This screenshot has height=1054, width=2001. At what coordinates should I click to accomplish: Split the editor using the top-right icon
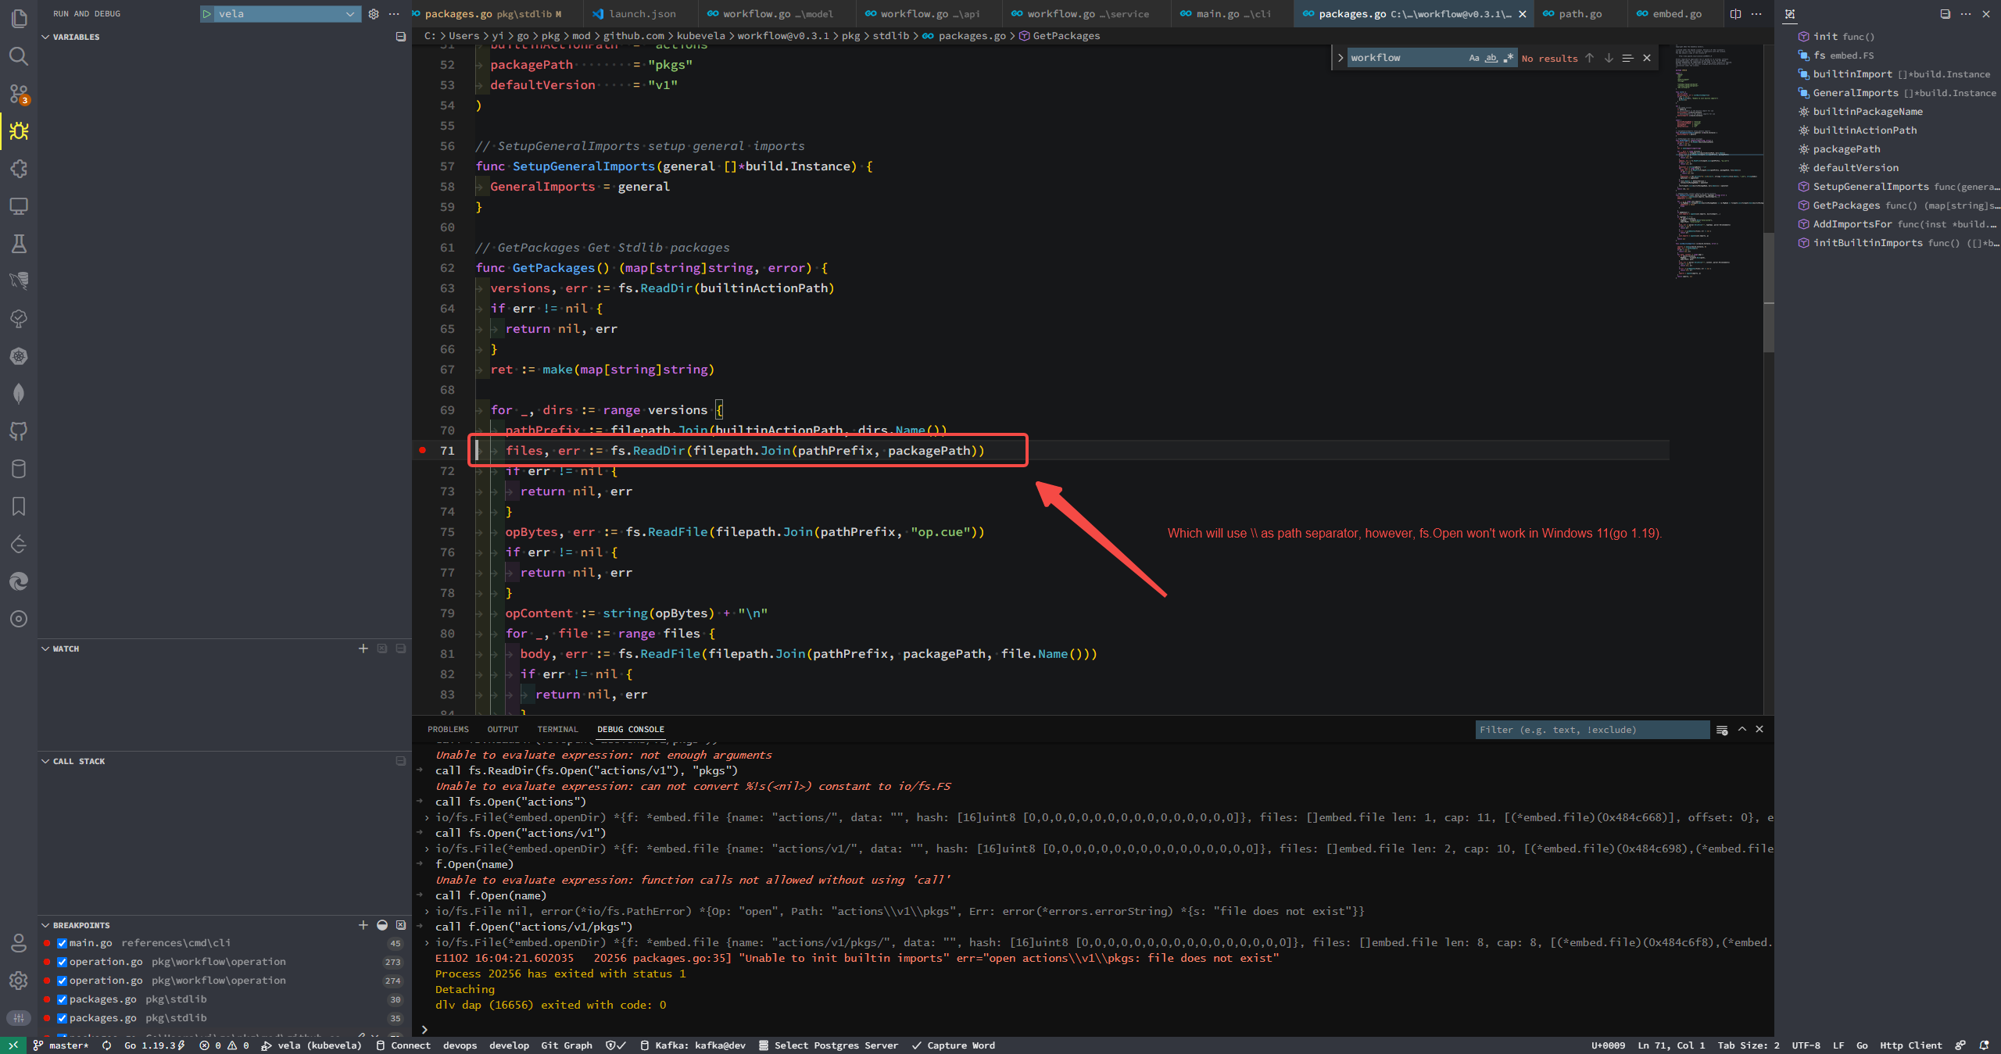tap(1734, 13)
